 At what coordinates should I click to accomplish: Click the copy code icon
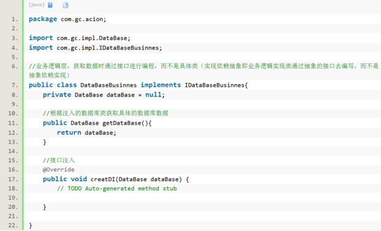66,5
